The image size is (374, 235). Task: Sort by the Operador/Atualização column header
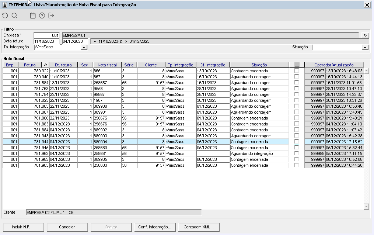pyautogui.click(x=334, y=65)
